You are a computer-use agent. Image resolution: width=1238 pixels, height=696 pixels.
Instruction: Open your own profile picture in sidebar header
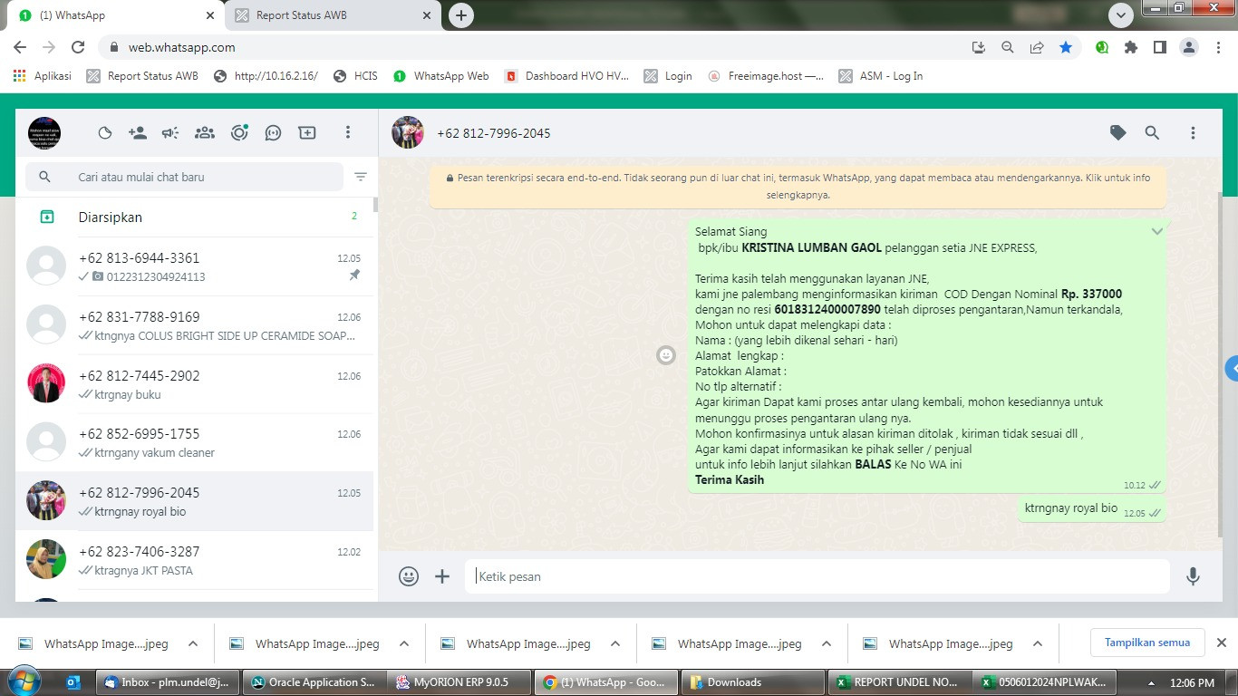[x=44, y=133]
